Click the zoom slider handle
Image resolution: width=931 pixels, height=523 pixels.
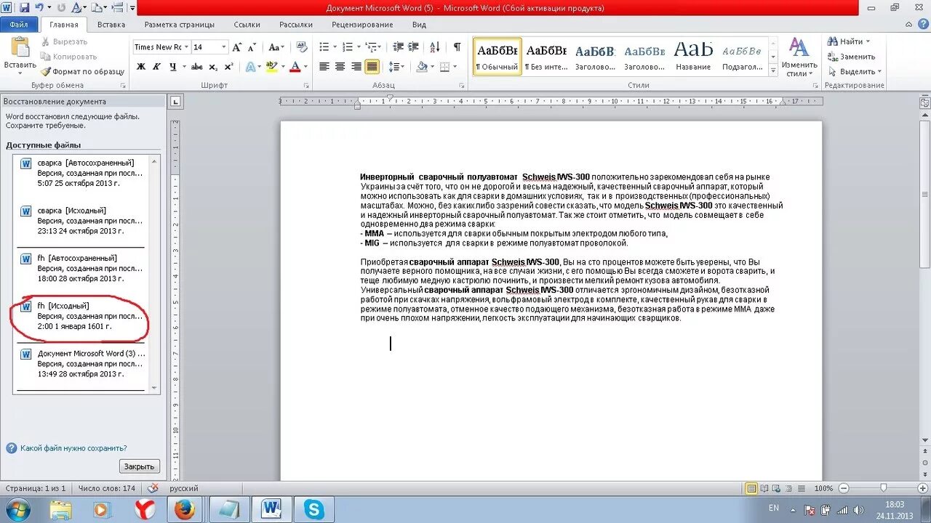pyautogui.click(x=883, y=489)
